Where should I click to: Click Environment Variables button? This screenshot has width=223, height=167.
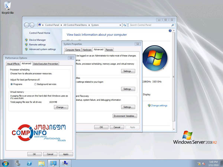pyautogui.click(x=125, y=116)
